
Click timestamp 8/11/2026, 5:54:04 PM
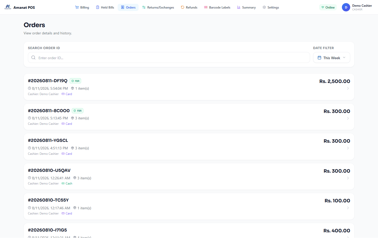[50, 88]
